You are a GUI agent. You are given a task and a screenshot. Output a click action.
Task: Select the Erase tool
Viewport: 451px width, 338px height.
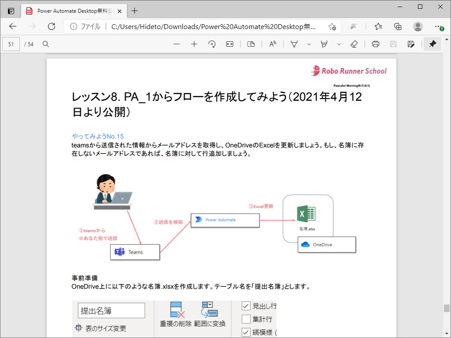354,44
